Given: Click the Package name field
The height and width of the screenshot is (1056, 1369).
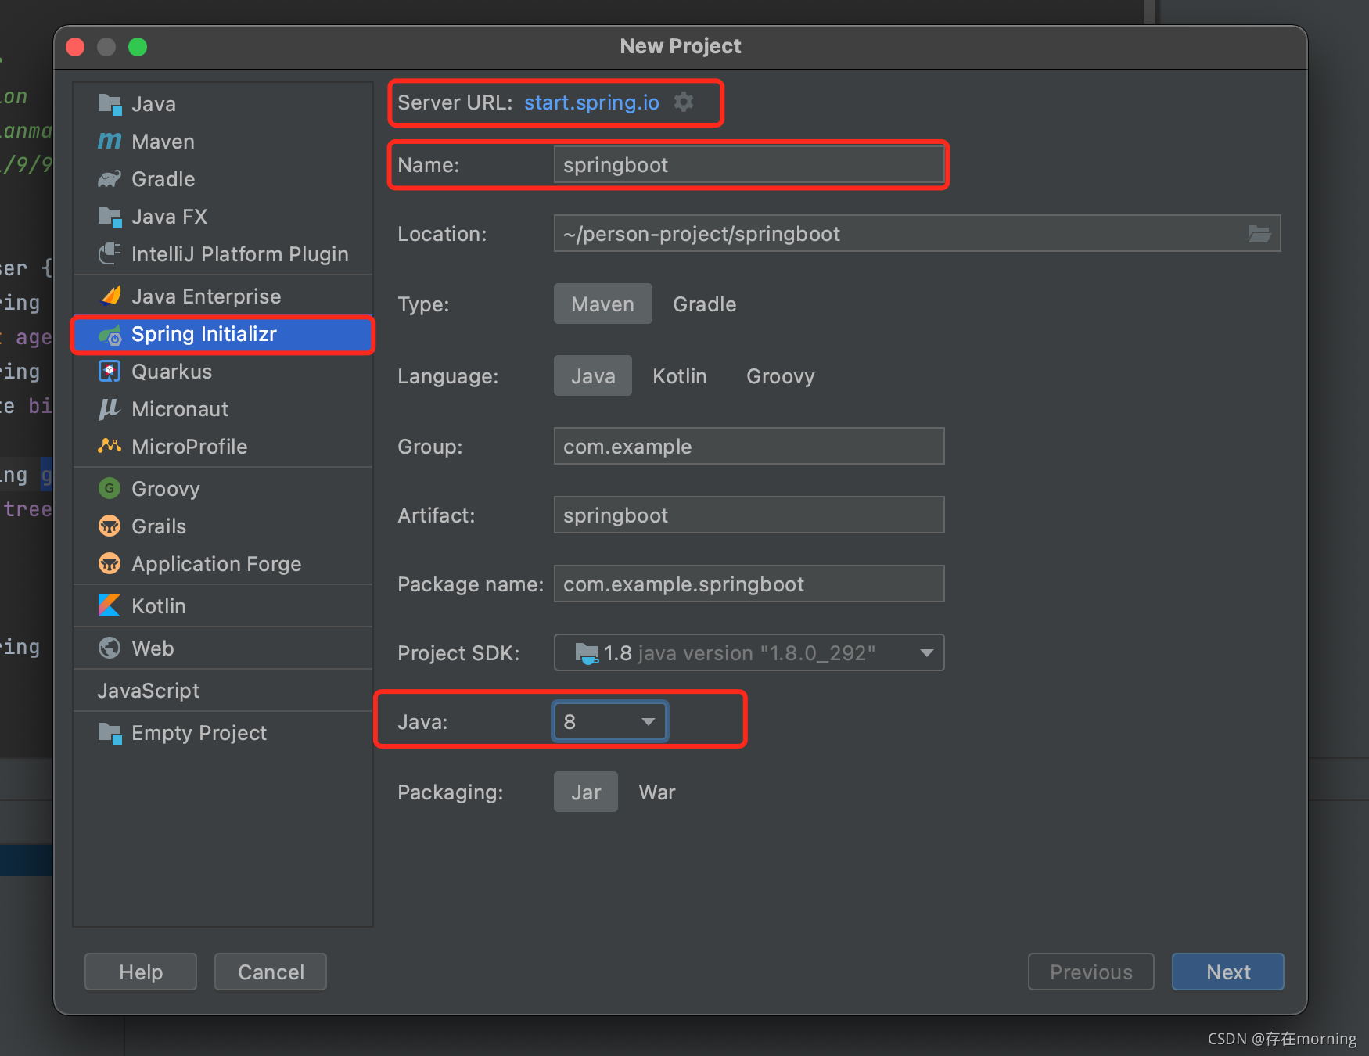Looking at the screenshot, I should 749,584.
